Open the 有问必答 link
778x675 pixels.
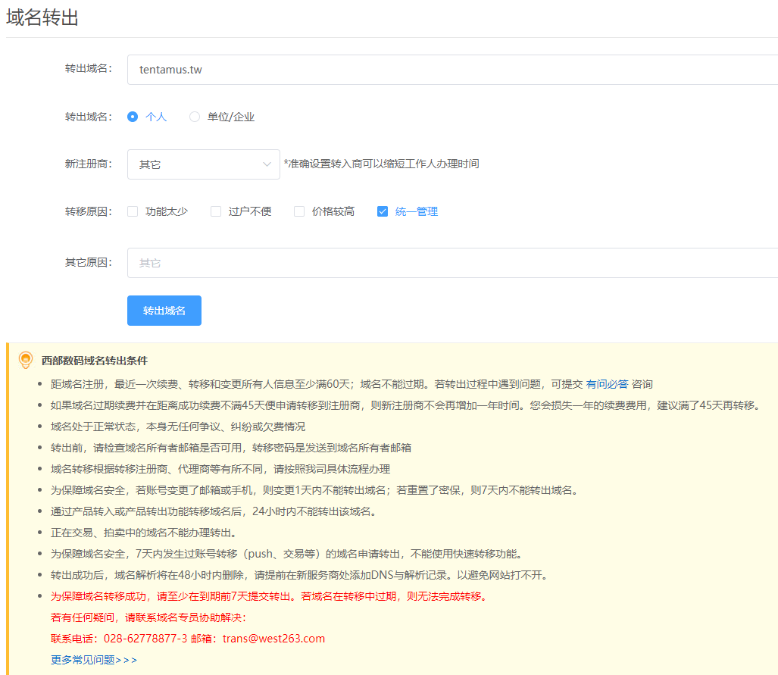612,384
